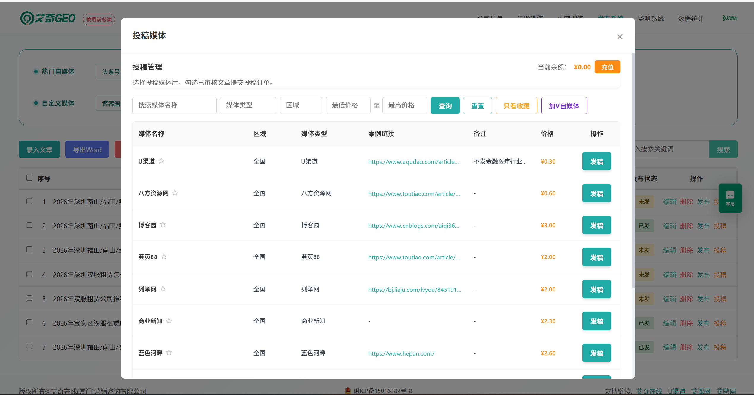
Task: Star the 八方资源网 media row
Action: coord(175,193)
